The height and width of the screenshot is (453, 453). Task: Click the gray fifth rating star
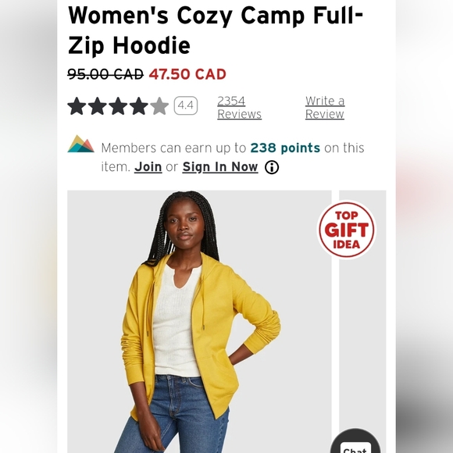pyautogui.click(x=159, y=106)
